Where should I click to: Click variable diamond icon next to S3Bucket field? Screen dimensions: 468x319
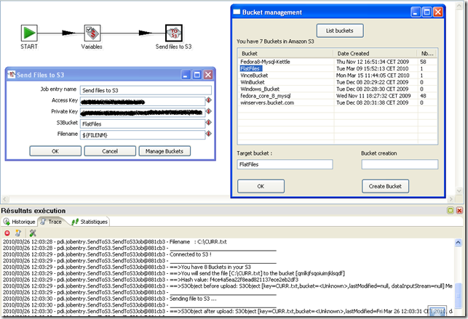click(x=208, y=124)
